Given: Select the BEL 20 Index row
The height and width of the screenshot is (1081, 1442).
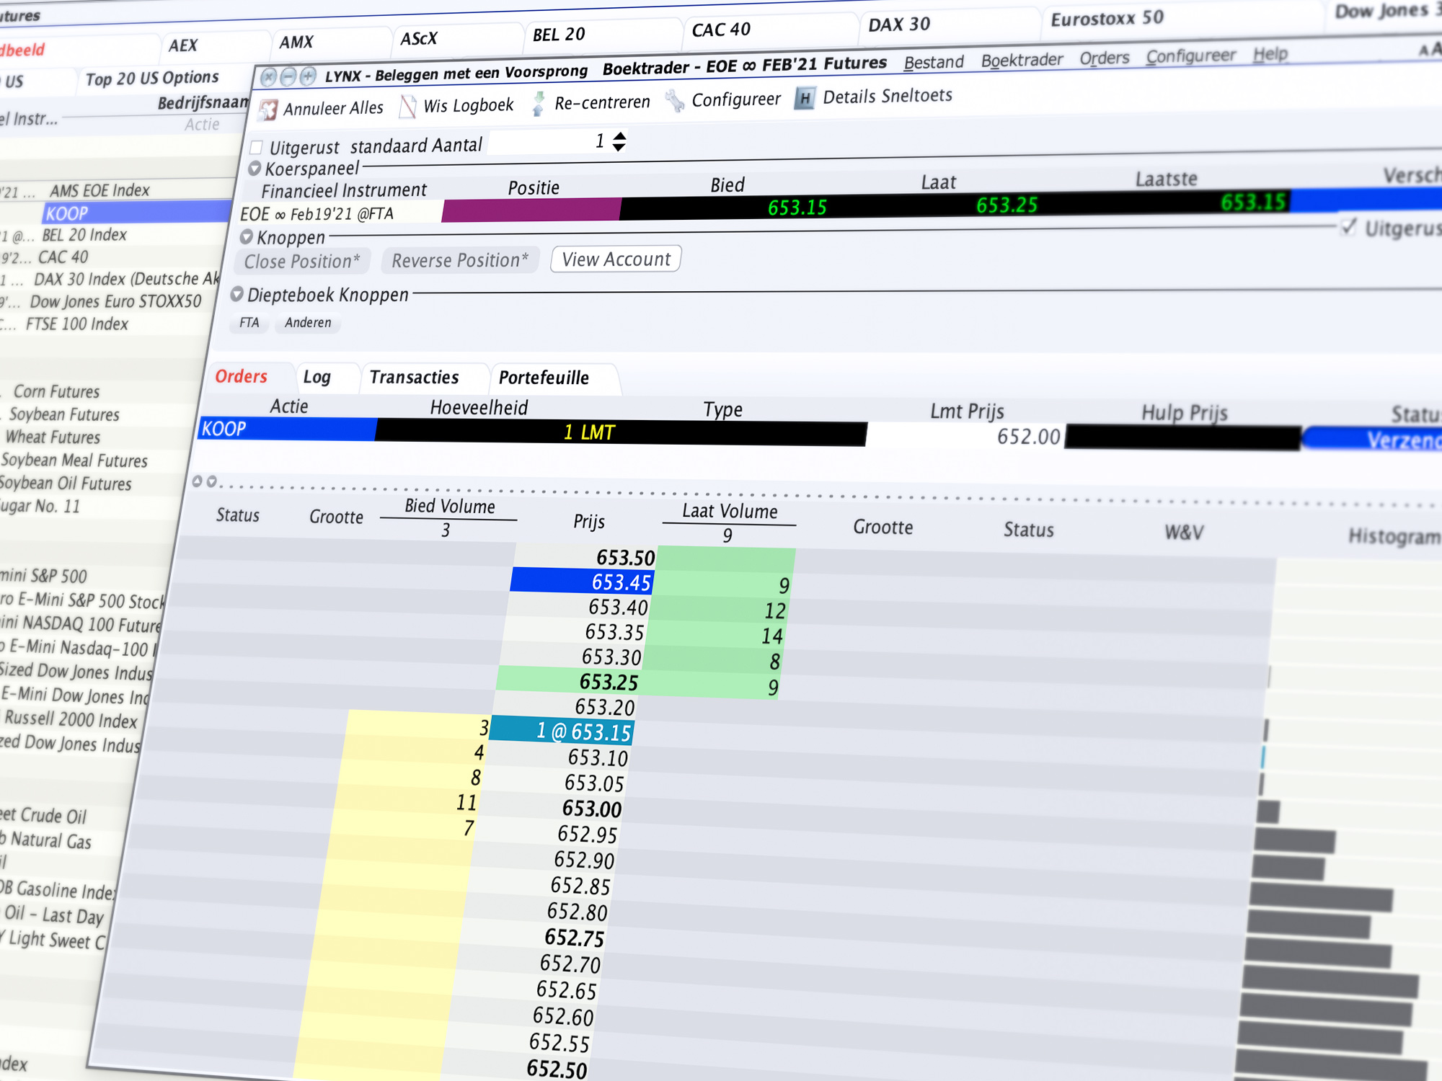Looking at the screenshot, I should (84, 235).
